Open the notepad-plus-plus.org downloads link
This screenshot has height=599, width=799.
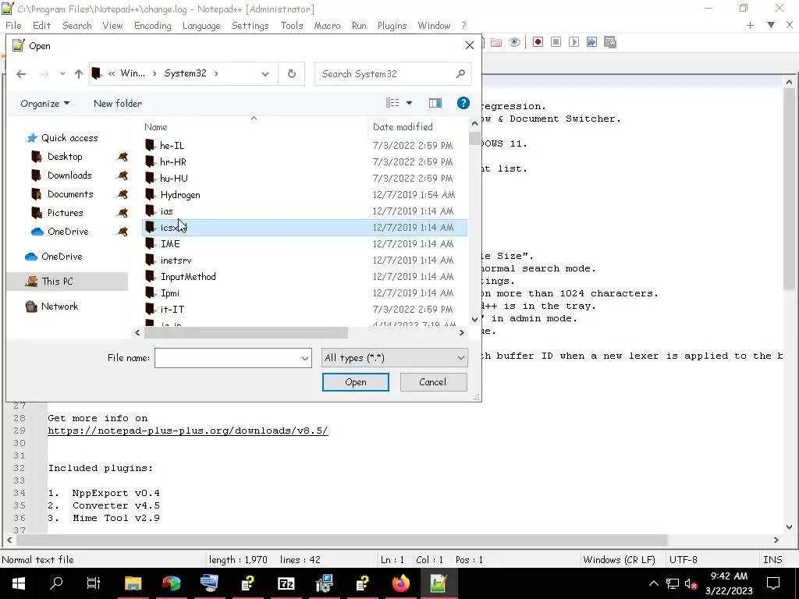pyautogui.click(x=188, y=431)
